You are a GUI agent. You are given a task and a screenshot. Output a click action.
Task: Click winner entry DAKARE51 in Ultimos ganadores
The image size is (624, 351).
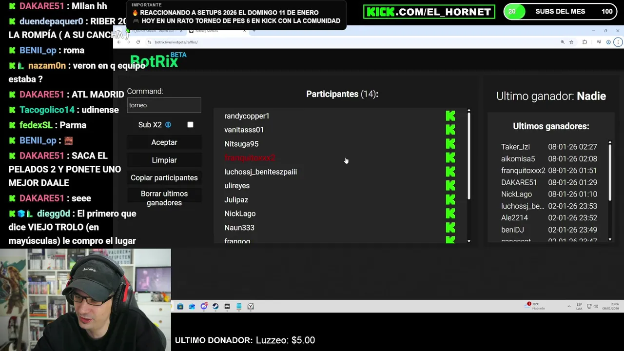[519, 182]
